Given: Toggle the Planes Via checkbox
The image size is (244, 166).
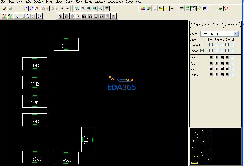Looking at the screenshot, I should [222, 51].
